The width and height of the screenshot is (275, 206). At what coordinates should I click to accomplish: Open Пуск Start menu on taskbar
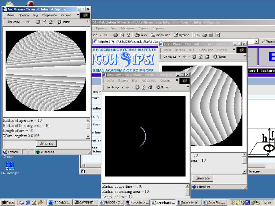8,203
